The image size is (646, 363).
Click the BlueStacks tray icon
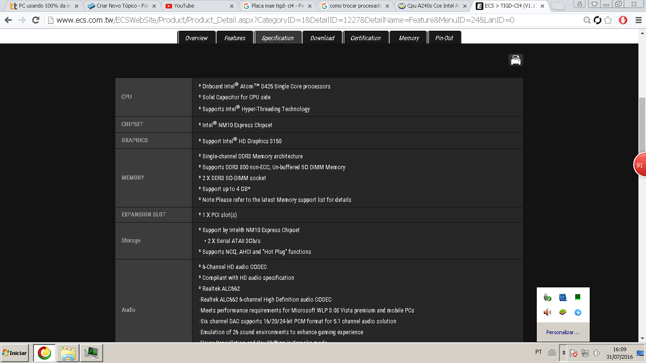(563, 312)
